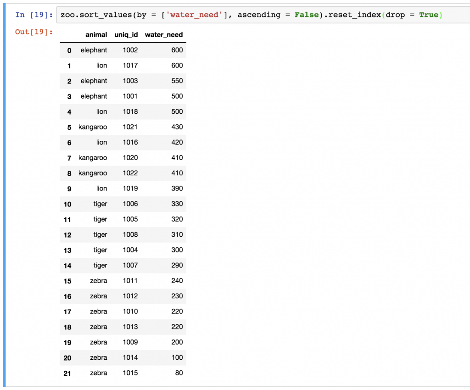Click the tiger cell in row 10
The image size is (470, 390).
100,204
